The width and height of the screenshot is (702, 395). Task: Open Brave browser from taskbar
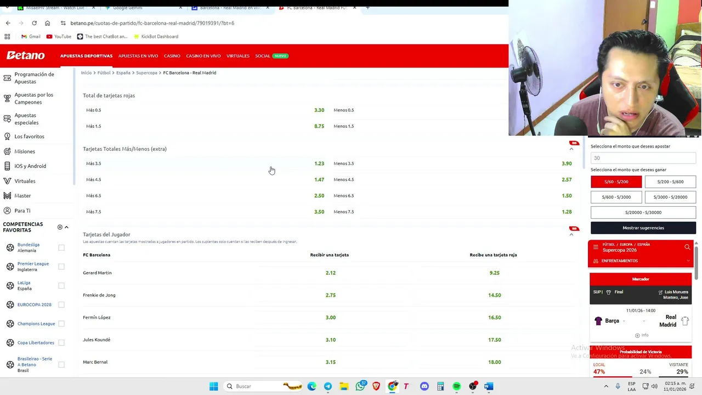(x=376, y=386)
